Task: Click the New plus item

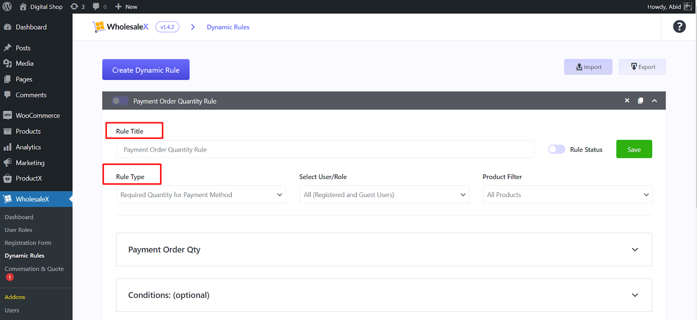Action: (x=126, y=7)
